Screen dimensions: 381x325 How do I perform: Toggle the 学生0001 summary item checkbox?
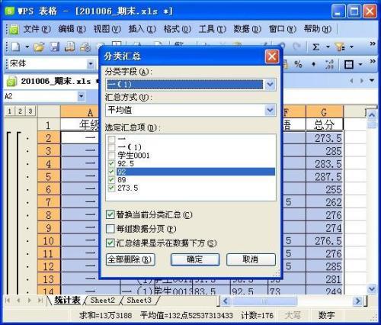(x=111, y=155)
